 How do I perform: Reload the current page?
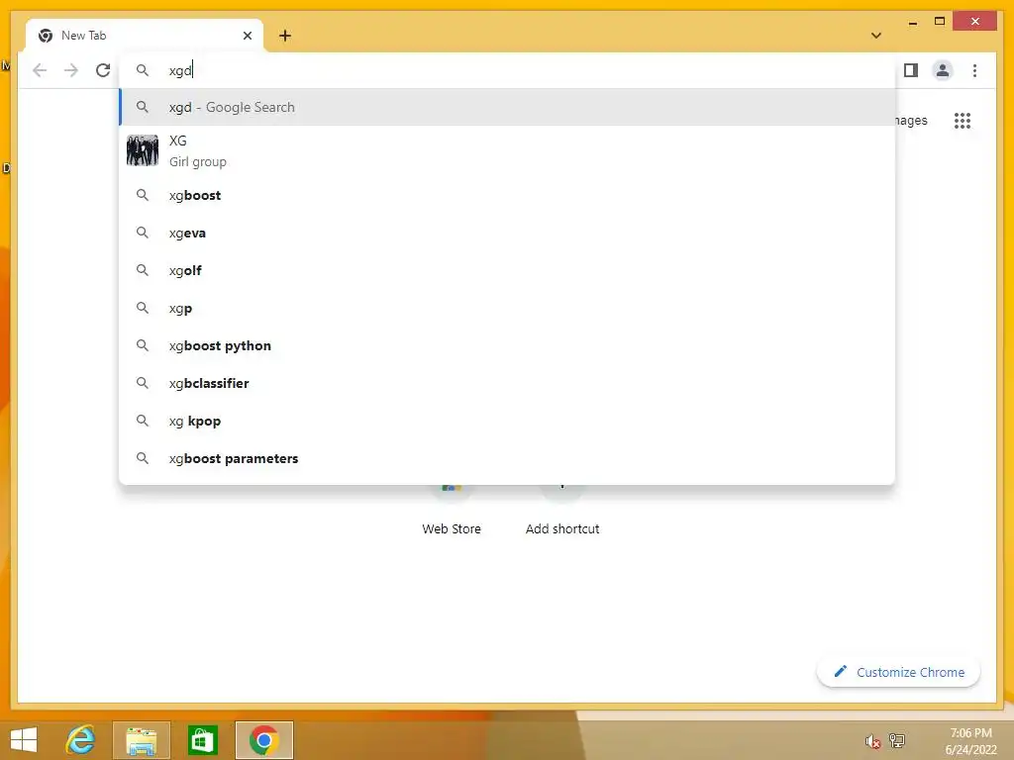[103, 70]
